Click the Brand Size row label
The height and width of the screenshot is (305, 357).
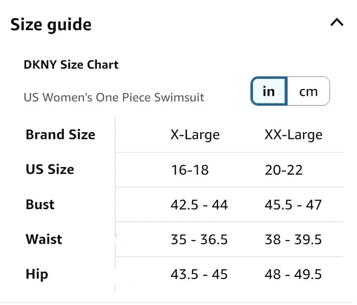click(x=61, y=135)
